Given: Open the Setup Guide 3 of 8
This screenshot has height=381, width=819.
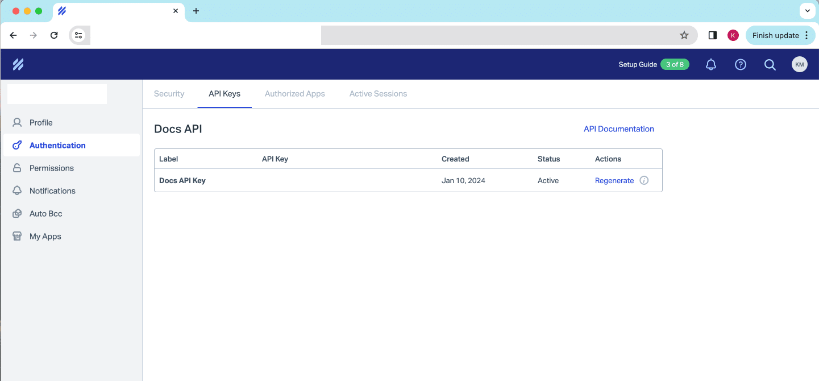Looking at the screenshot, I should pos(654,65).
